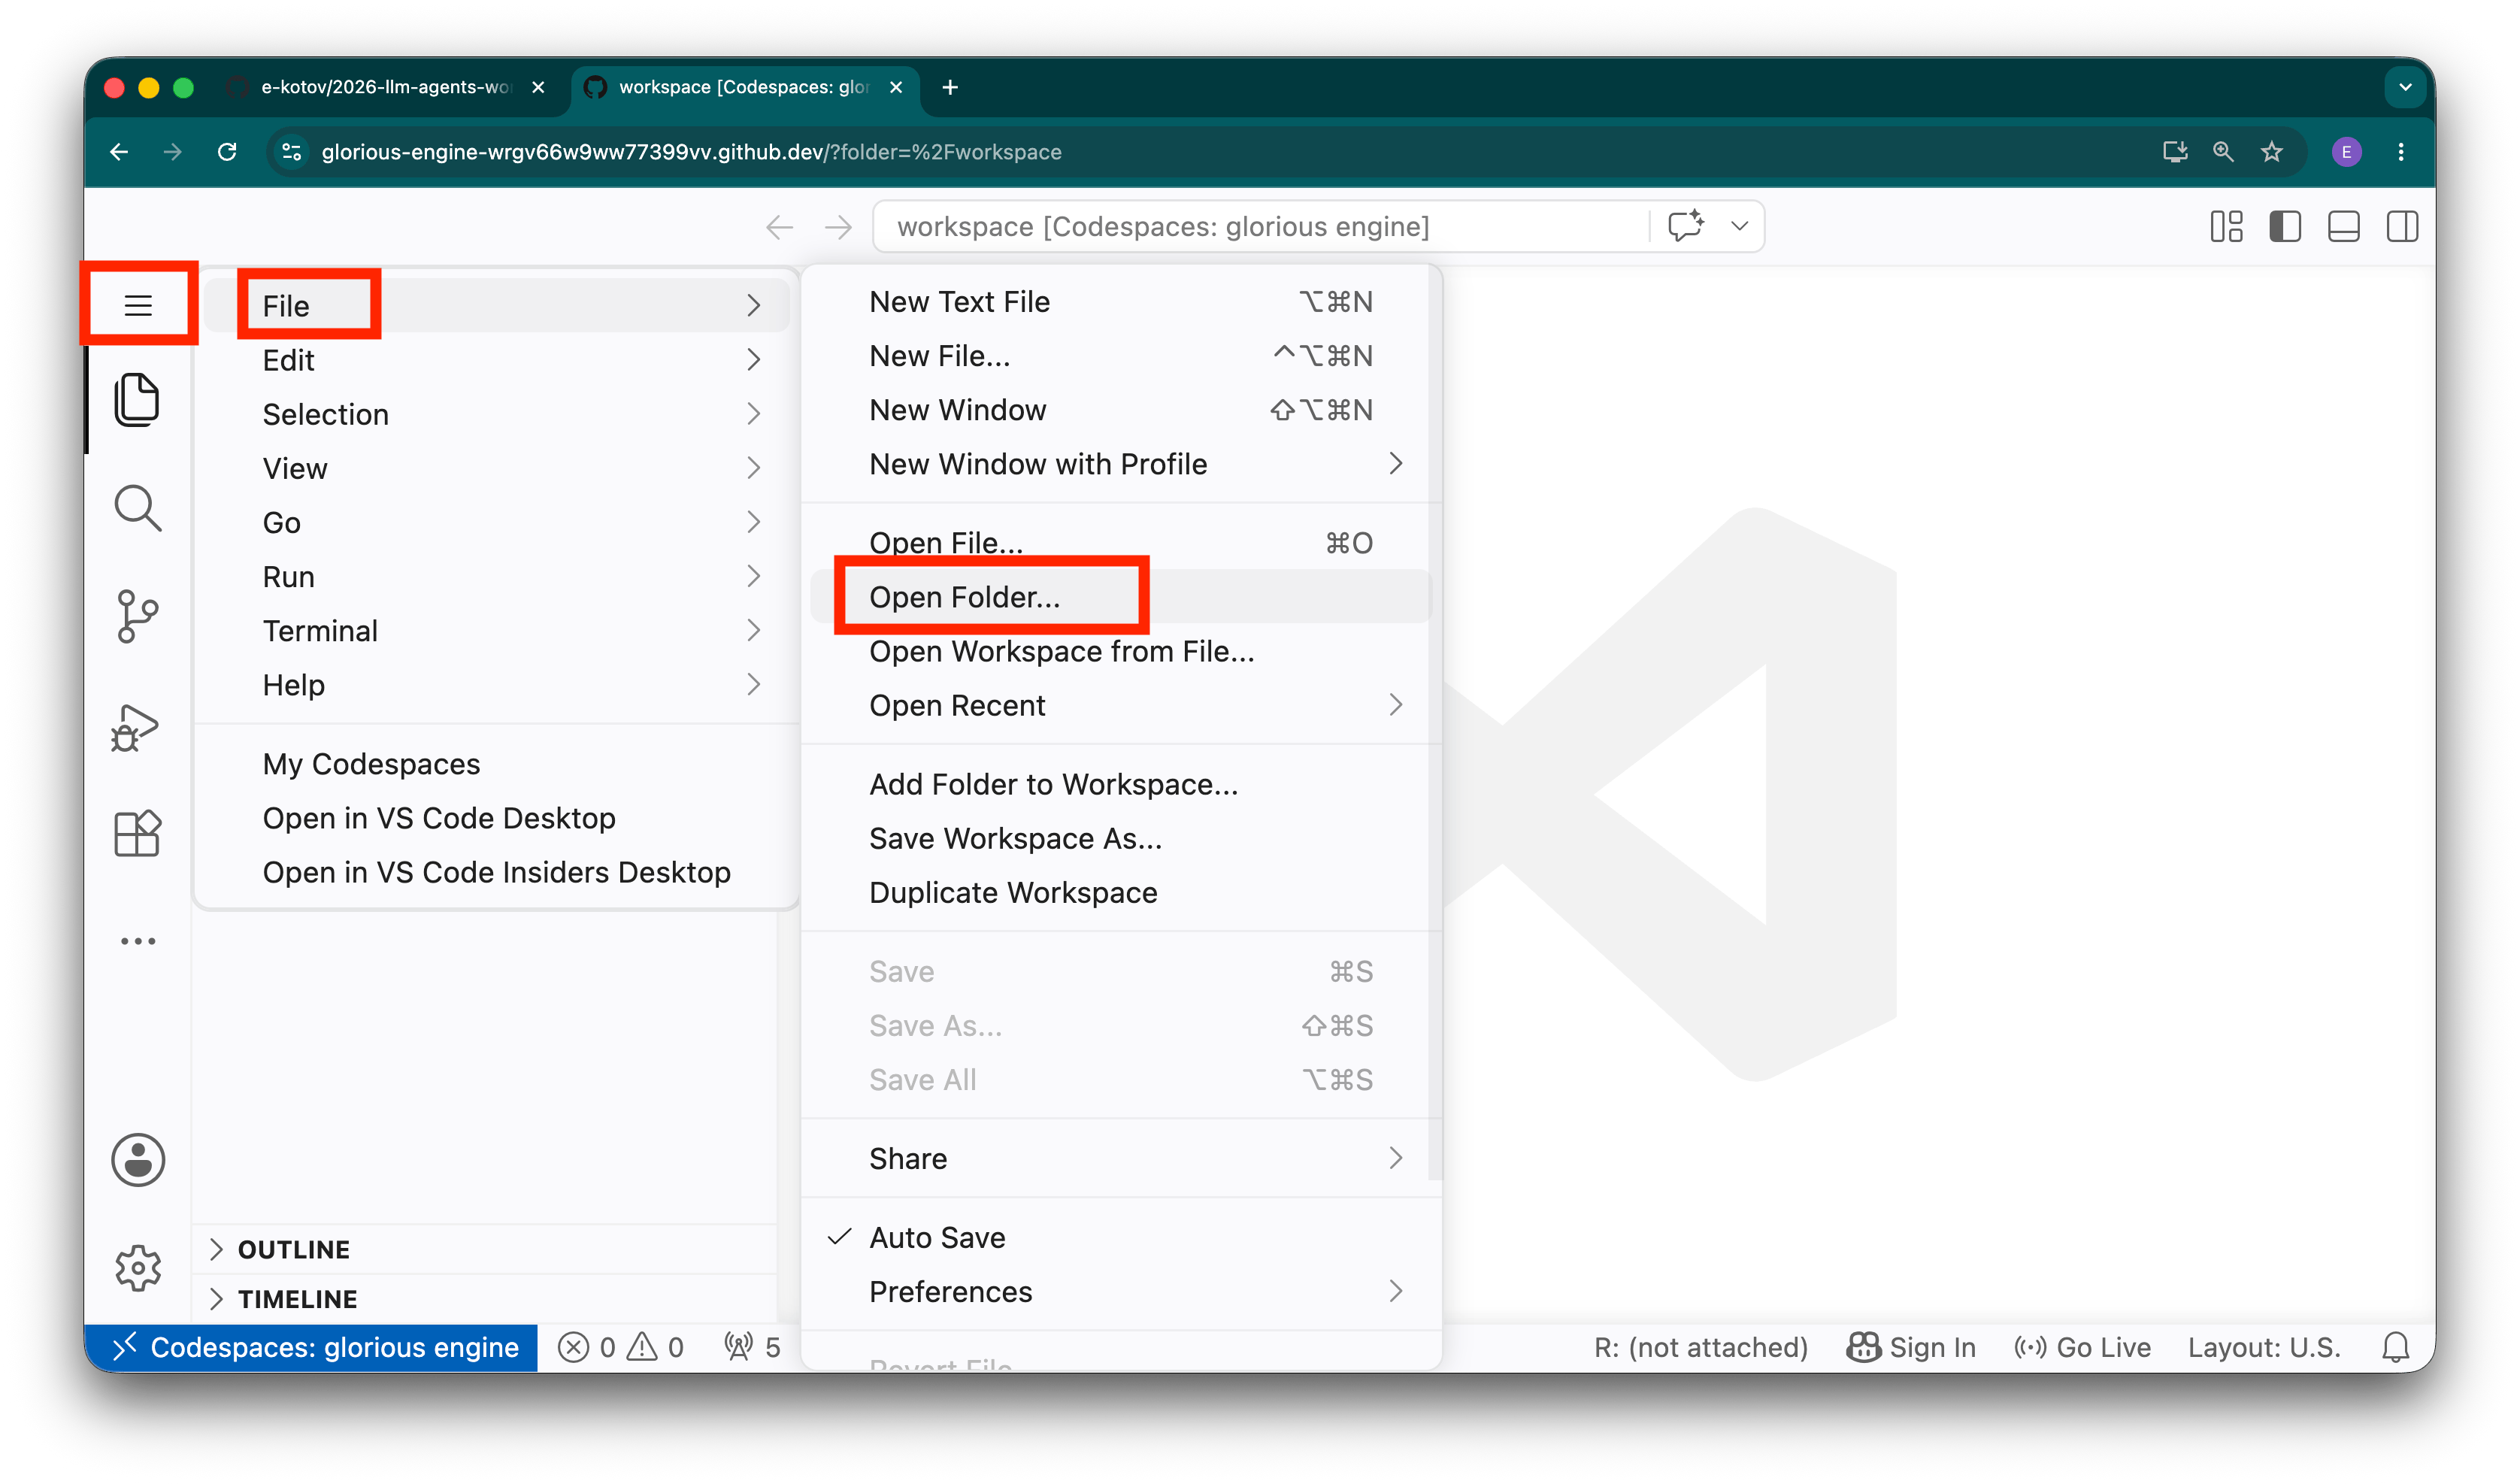
Task: Open the Selection submenu
Action: 497,414
